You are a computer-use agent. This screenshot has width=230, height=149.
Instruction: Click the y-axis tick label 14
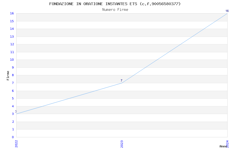click(x=12, y=29)
